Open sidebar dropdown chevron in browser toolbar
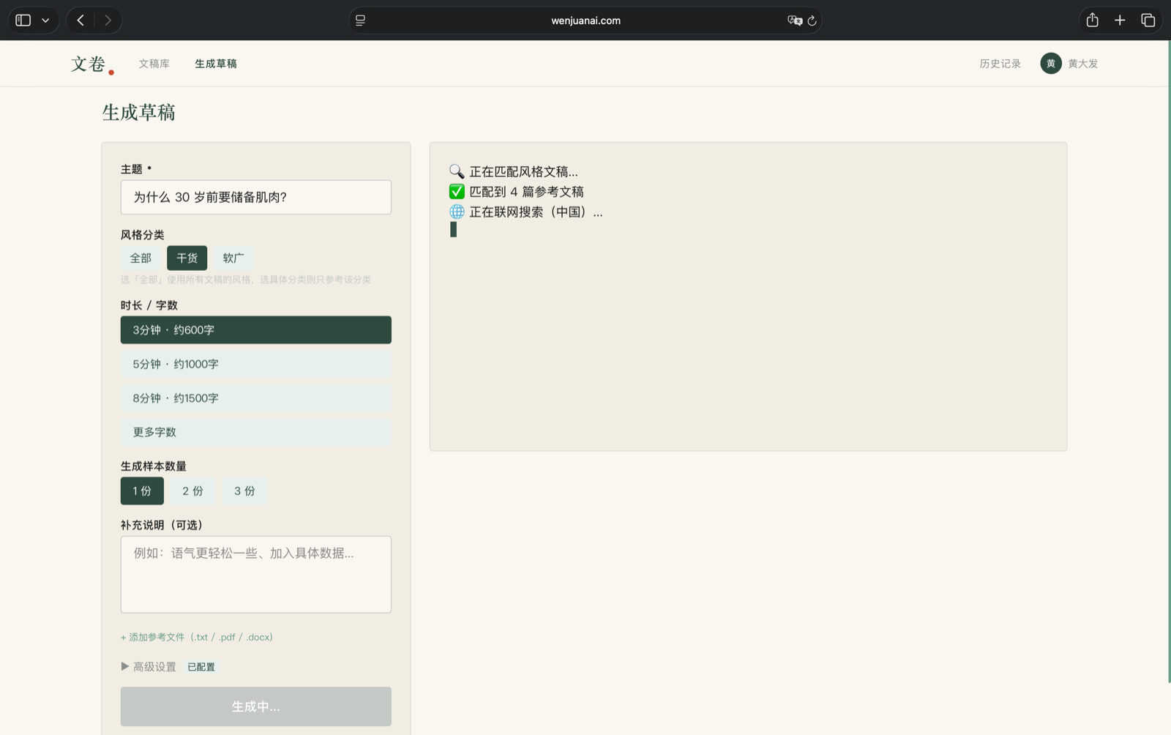The height and width of the screenshot is (735, 1171). coord(45,20)
